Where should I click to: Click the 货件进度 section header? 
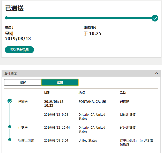pos(11,74)
